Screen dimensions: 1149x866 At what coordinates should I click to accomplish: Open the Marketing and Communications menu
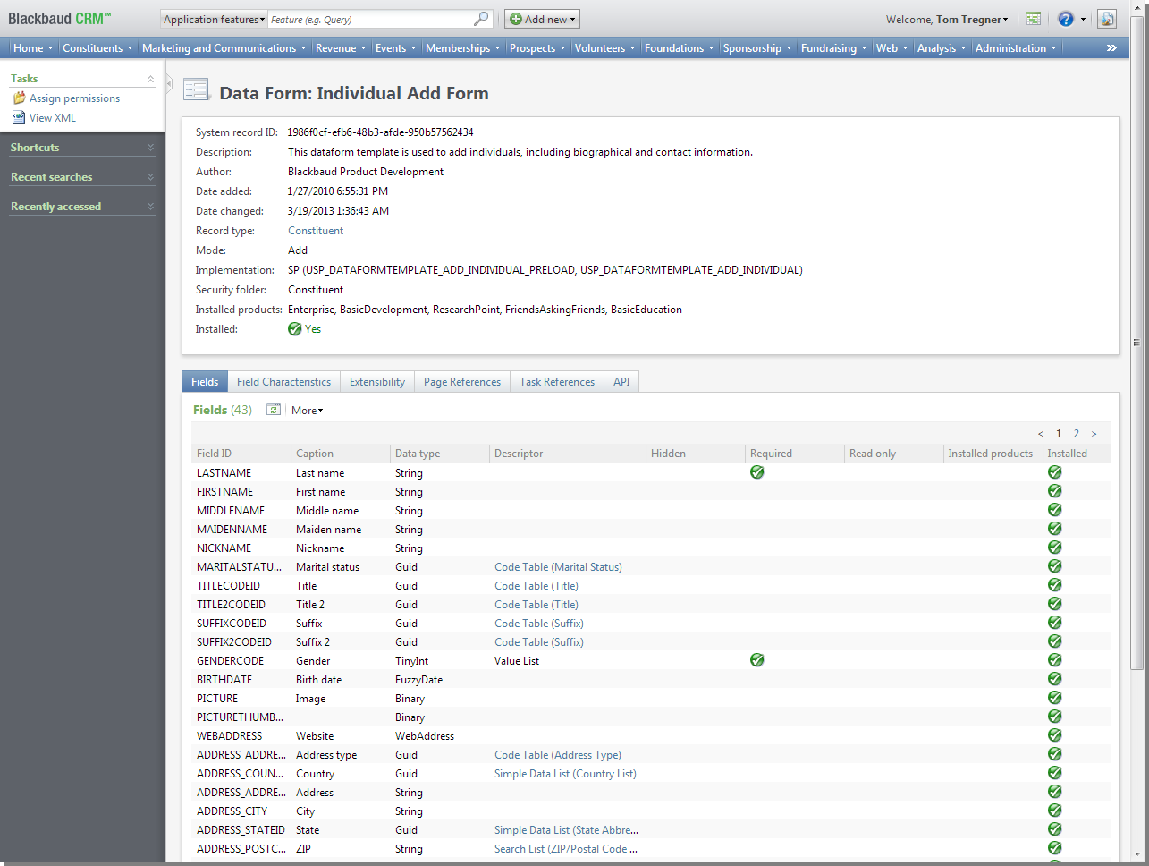(224, 48)
